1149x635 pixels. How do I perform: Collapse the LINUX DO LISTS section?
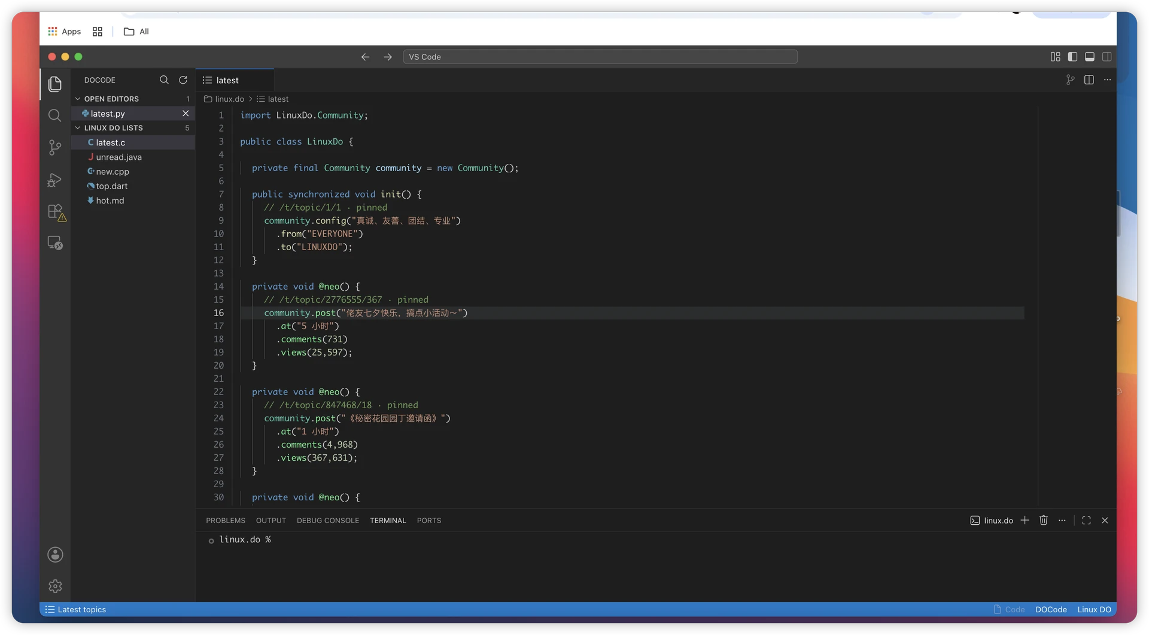point(113,128)
